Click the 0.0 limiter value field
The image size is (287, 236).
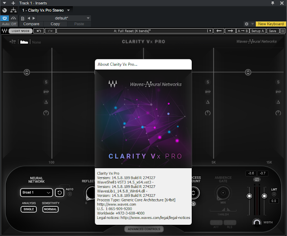pos(274,201)
